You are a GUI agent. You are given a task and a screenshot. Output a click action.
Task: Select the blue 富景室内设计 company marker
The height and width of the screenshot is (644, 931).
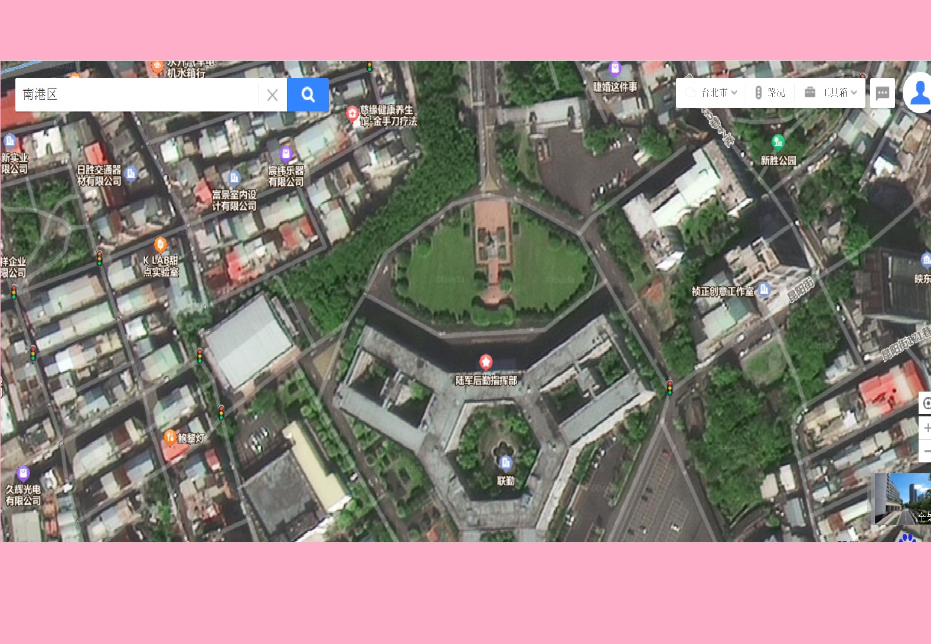coord(234,178)
